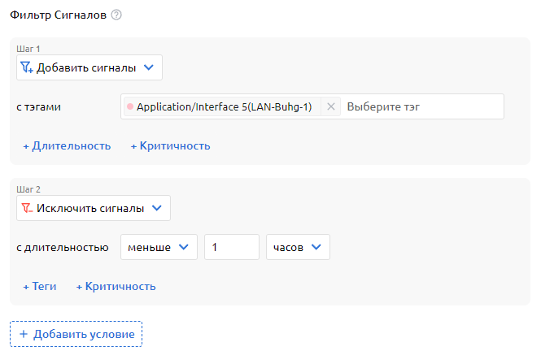Click the с тэгами label
The image size is (541, 364).
click(x=39, y=106)
